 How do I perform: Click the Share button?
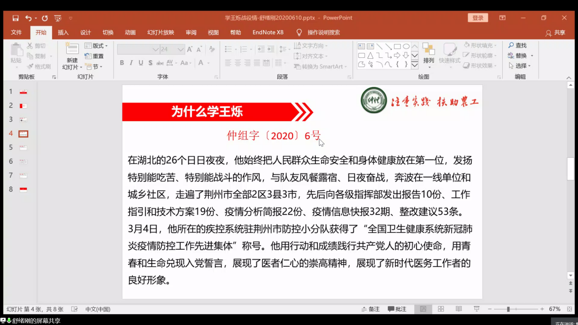pos(555,33)
